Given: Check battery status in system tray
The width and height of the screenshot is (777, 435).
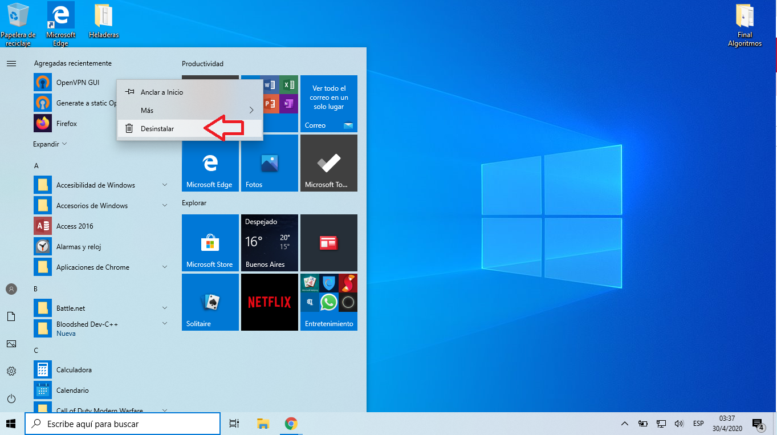Looking at the screenshot, I should point(642,424).
